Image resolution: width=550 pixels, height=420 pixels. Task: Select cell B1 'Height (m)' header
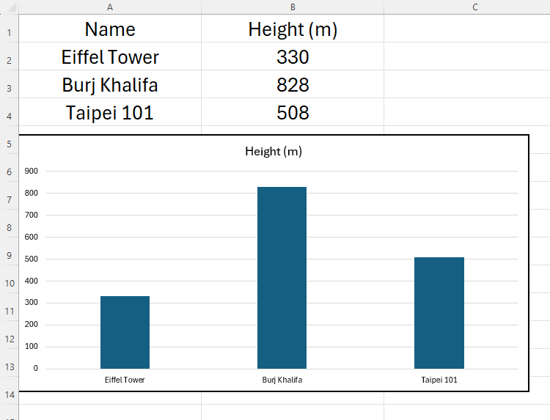tap(293, 29)
